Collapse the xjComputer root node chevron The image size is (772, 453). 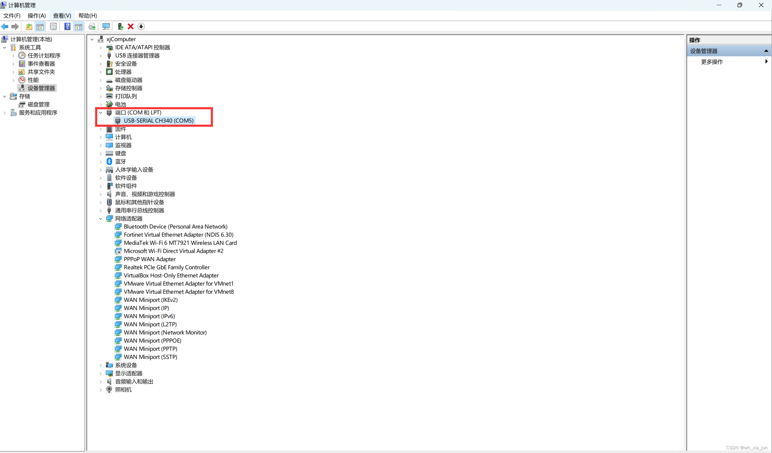[x=92, y=39]
